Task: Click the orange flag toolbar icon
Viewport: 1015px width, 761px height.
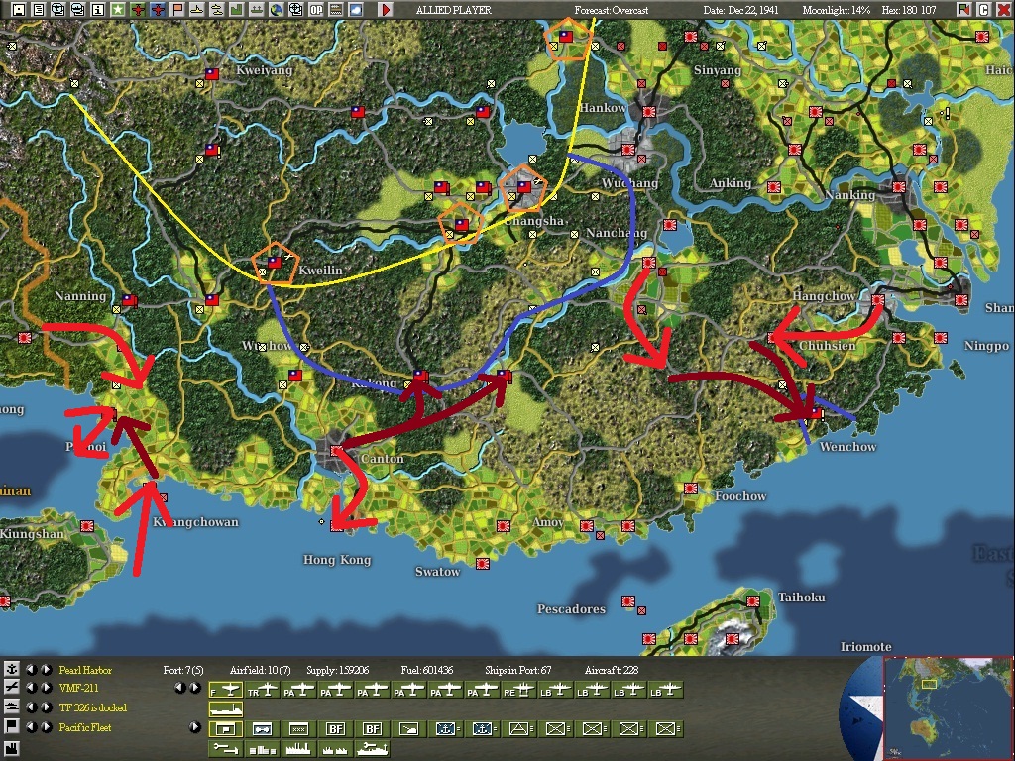Action: (177, 10)
